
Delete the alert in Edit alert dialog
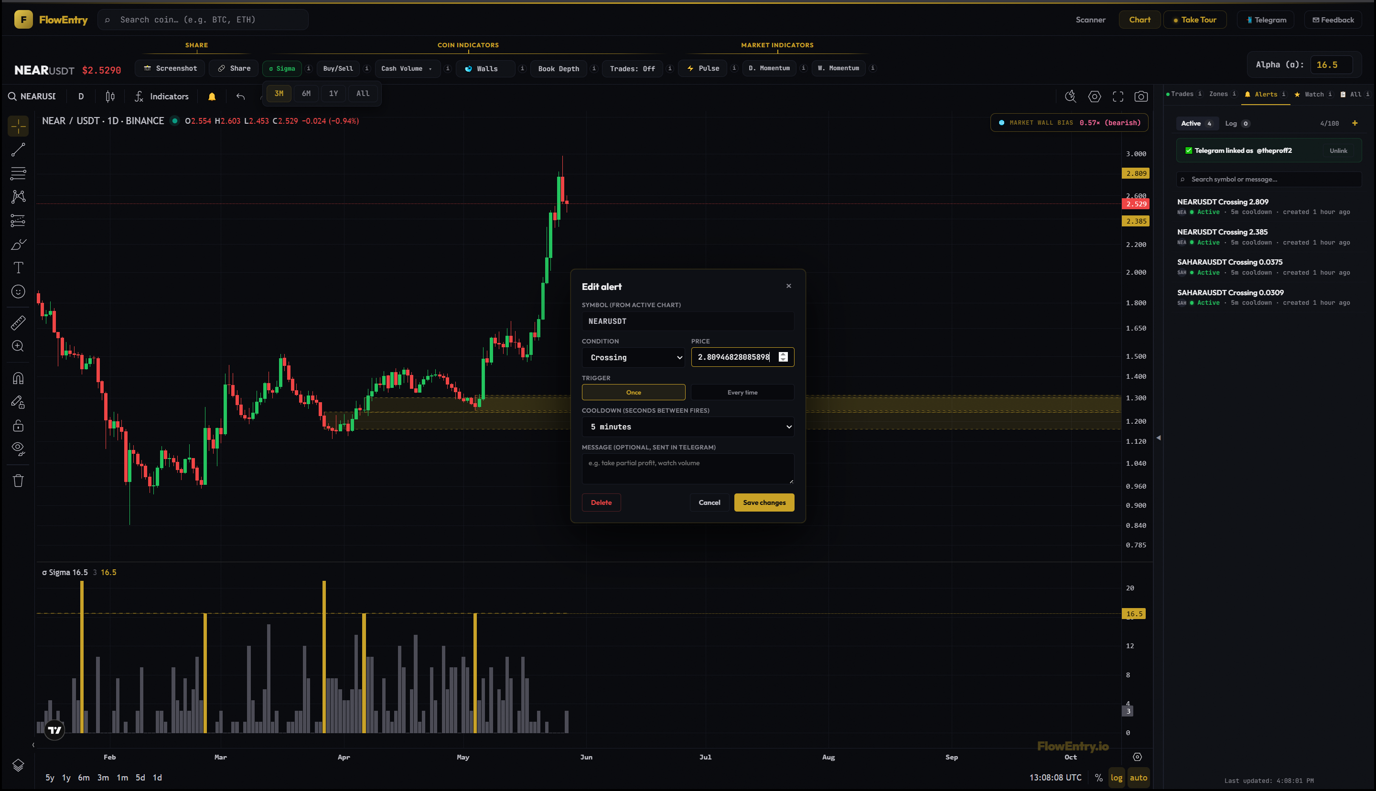pyautogui.click(x=601, y=502)
